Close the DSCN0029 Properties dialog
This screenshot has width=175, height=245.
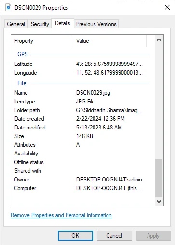(167, 7)
